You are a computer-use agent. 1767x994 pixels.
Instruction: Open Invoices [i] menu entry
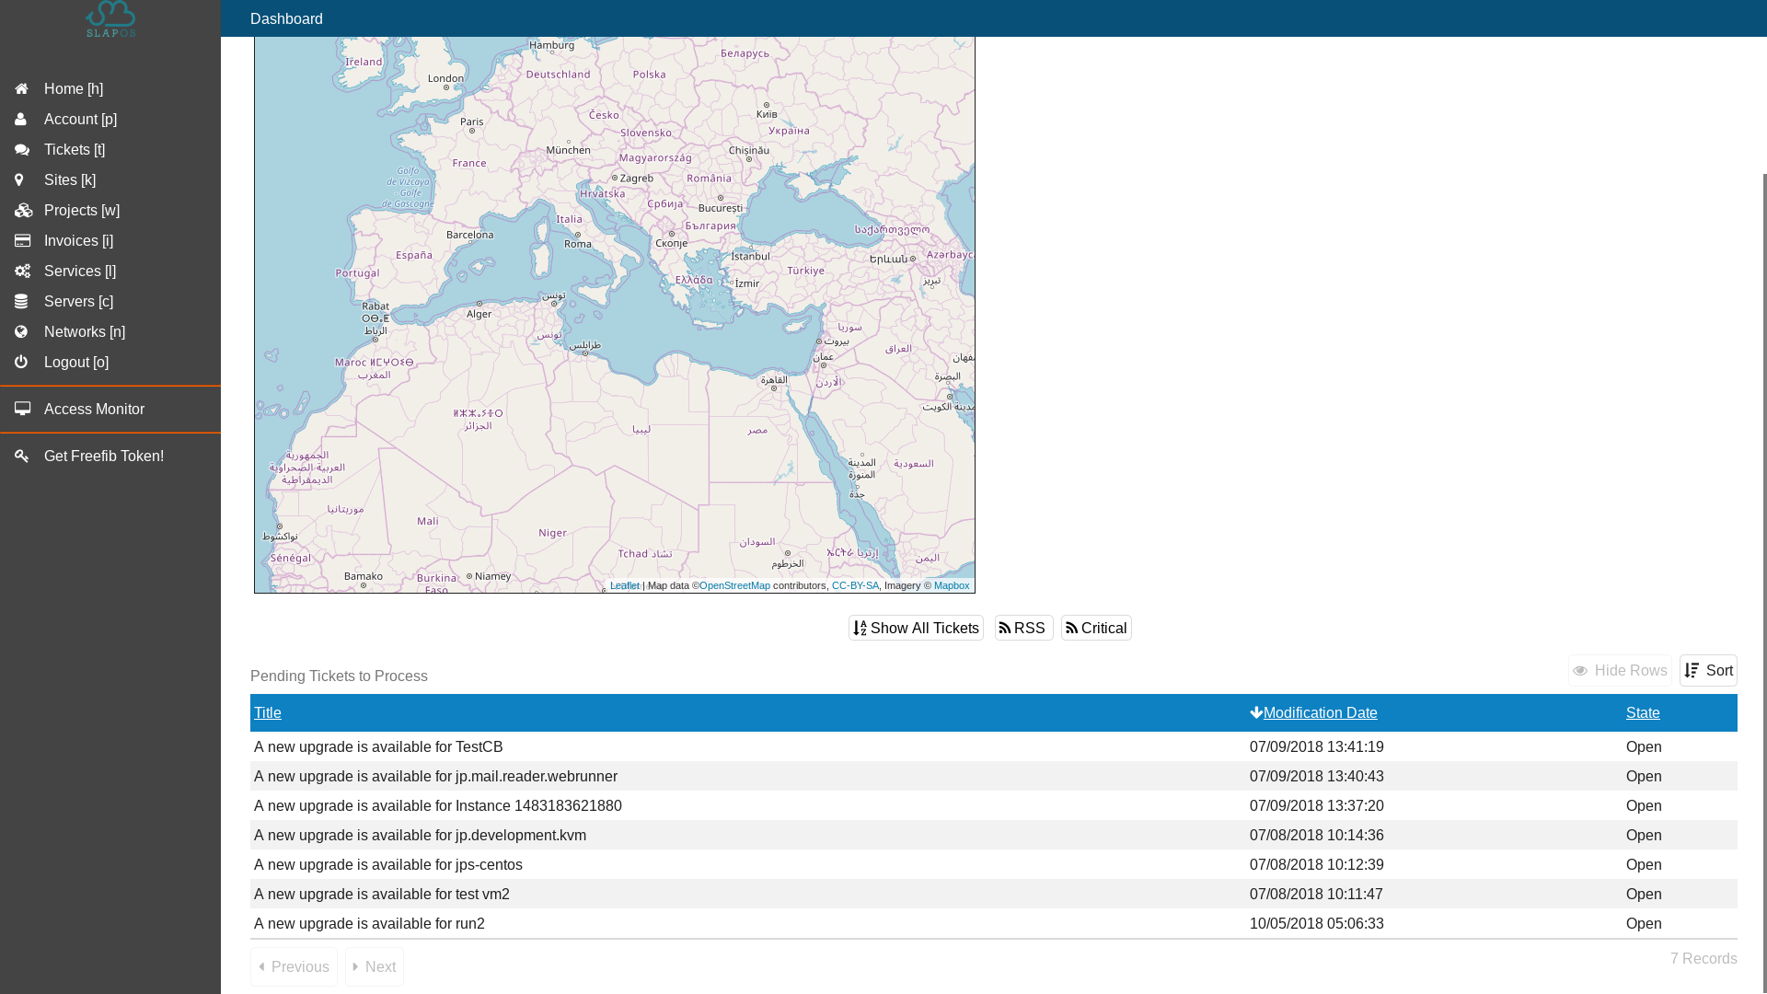click(110, 241)
